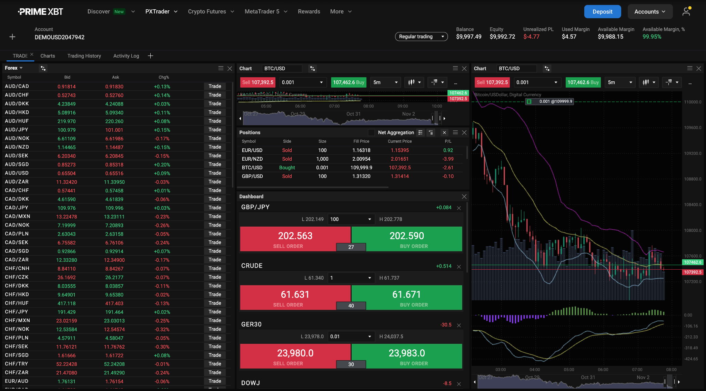Open the hamburger menu of the Forex panel
Image resolution: width=706 pixels, height=391 pixels.
click(221, 68)
